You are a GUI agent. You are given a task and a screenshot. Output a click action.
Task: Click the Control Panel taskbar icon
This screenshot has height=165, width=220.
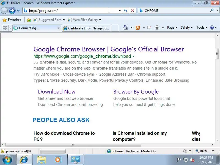[75, 160]
